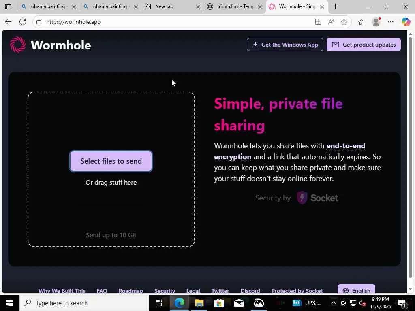Open the Favorites list icon
Image resolution: width=415 pixels, height=311 pixels.
tap(362, 22)
